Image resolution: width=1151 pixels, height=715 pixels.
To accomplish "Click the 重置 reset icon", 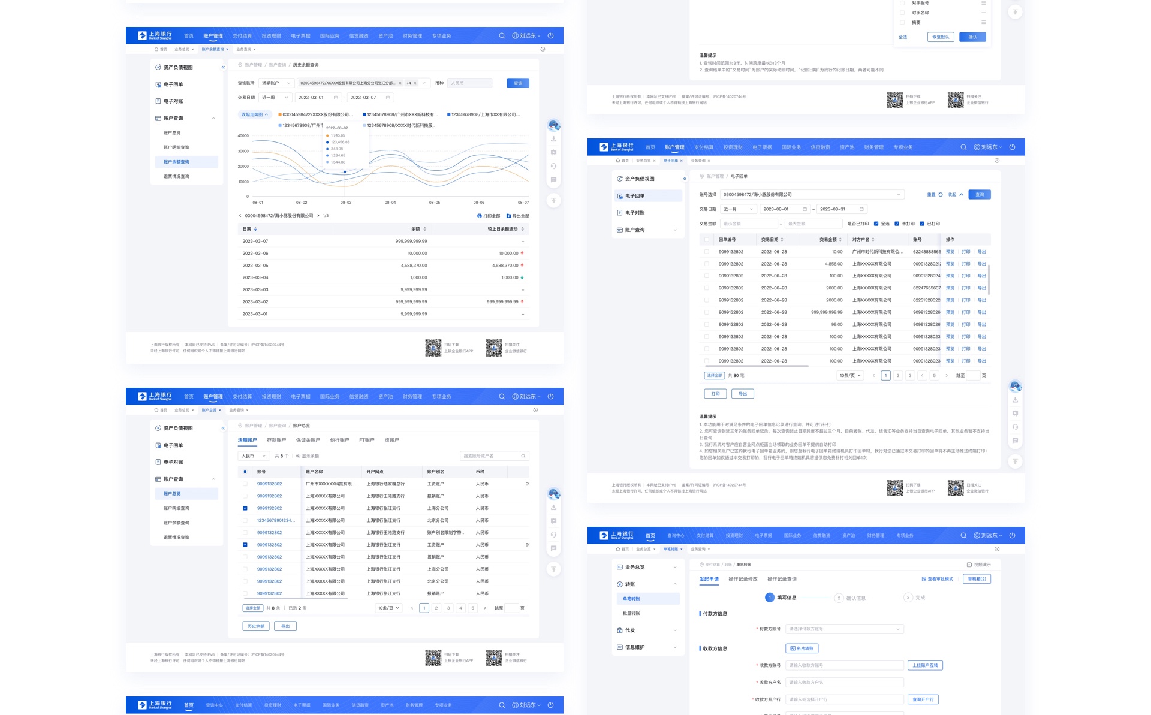I will tap(941, 195).
